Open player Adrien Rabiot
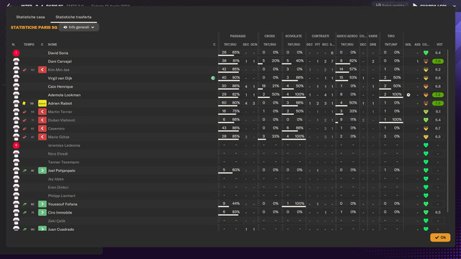 (x=60, y=104)
